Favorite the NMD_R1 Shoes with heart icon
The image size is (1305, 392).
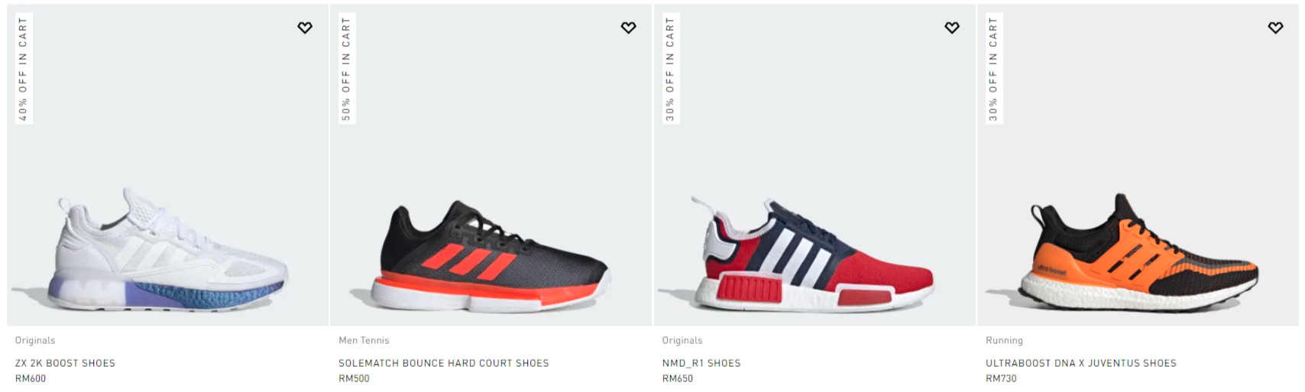(x=952, y=28)
